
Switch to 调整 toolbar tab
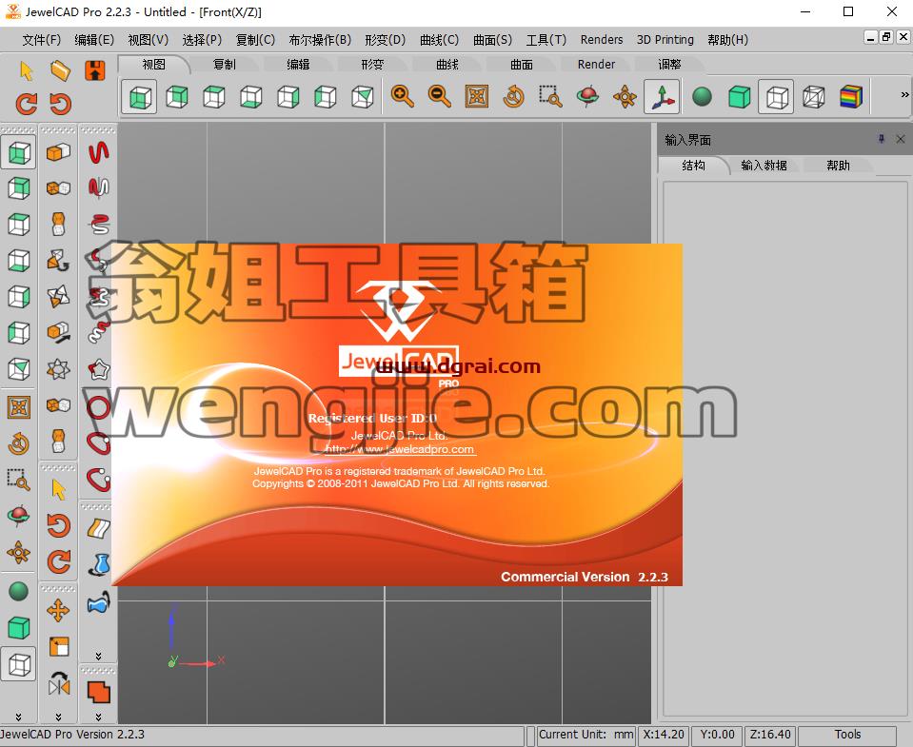[669, 64]
